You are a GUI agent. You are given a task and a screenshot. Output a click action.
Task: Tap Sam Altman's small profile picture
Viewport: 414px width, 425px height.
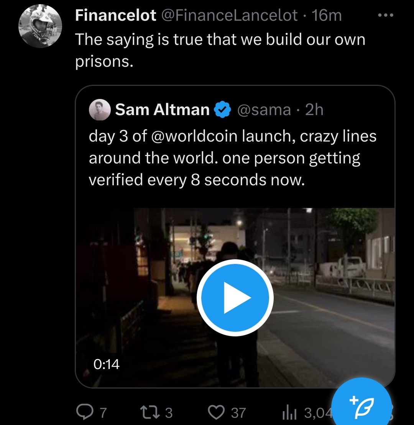click(100, 110)
